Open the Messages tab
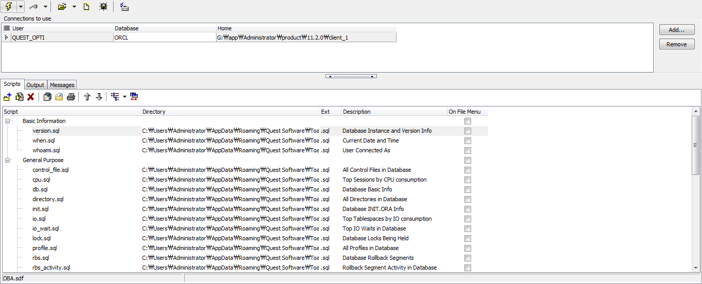Screen dimensions: 702x284 (62, 85)
